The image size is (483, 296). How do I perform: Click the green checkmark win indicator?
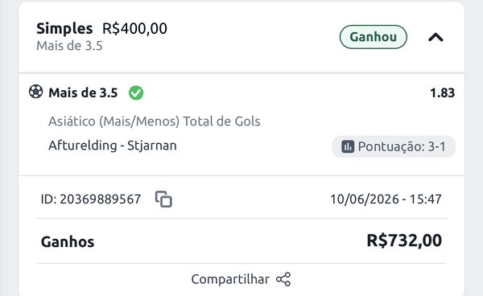pyautogui.click(x=136, y=93)
